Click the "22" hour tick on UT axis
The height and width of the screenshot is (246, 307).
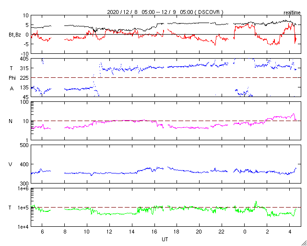pyautogui.click(x=222, y=232)
